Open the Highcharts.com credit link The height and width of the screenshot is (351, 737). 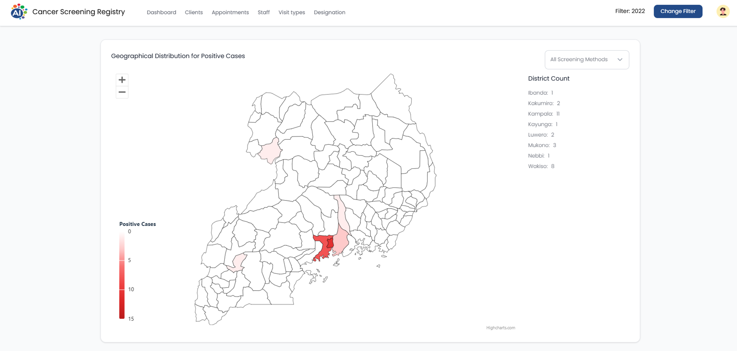click(500, 328)
